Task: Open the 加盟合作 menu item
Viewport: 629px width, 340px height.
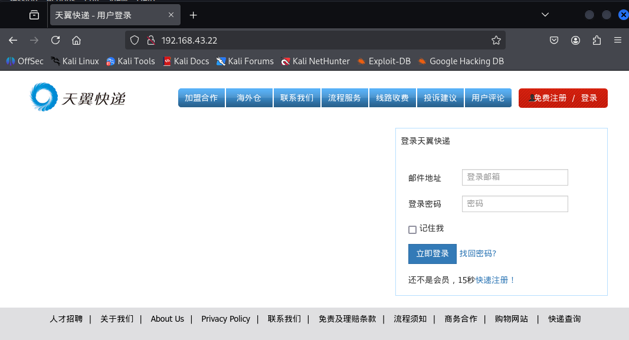Action: coord(201,98)
